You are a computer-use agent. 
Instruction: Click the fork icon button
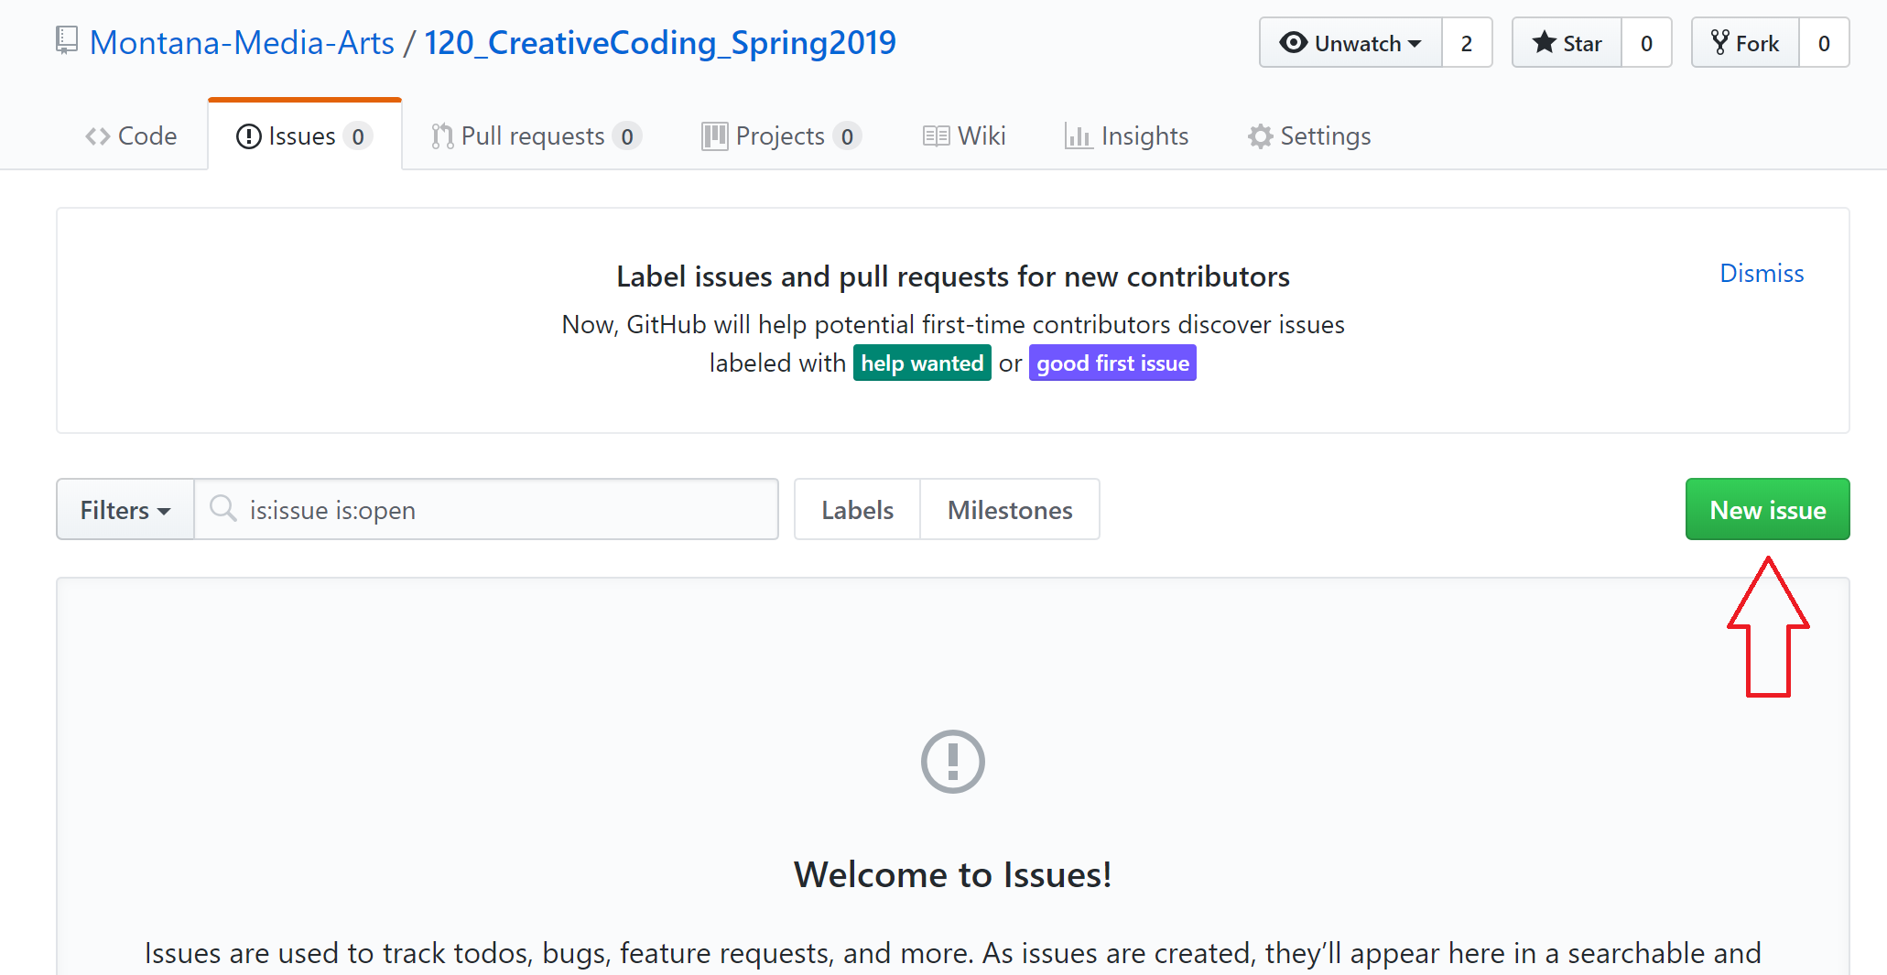(x=1719, y=43)
